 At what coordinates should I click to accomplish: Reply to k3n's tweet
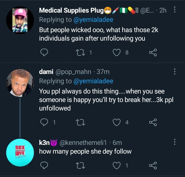[44, 165]
